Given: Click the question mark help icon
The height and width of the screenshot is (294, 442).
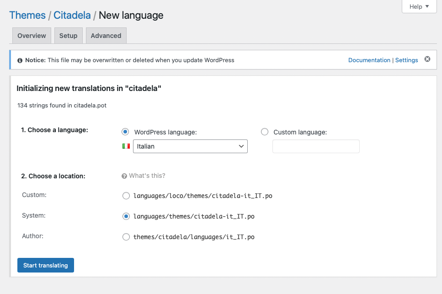Looking at the screenshot, I should click(x=124, y=176).
